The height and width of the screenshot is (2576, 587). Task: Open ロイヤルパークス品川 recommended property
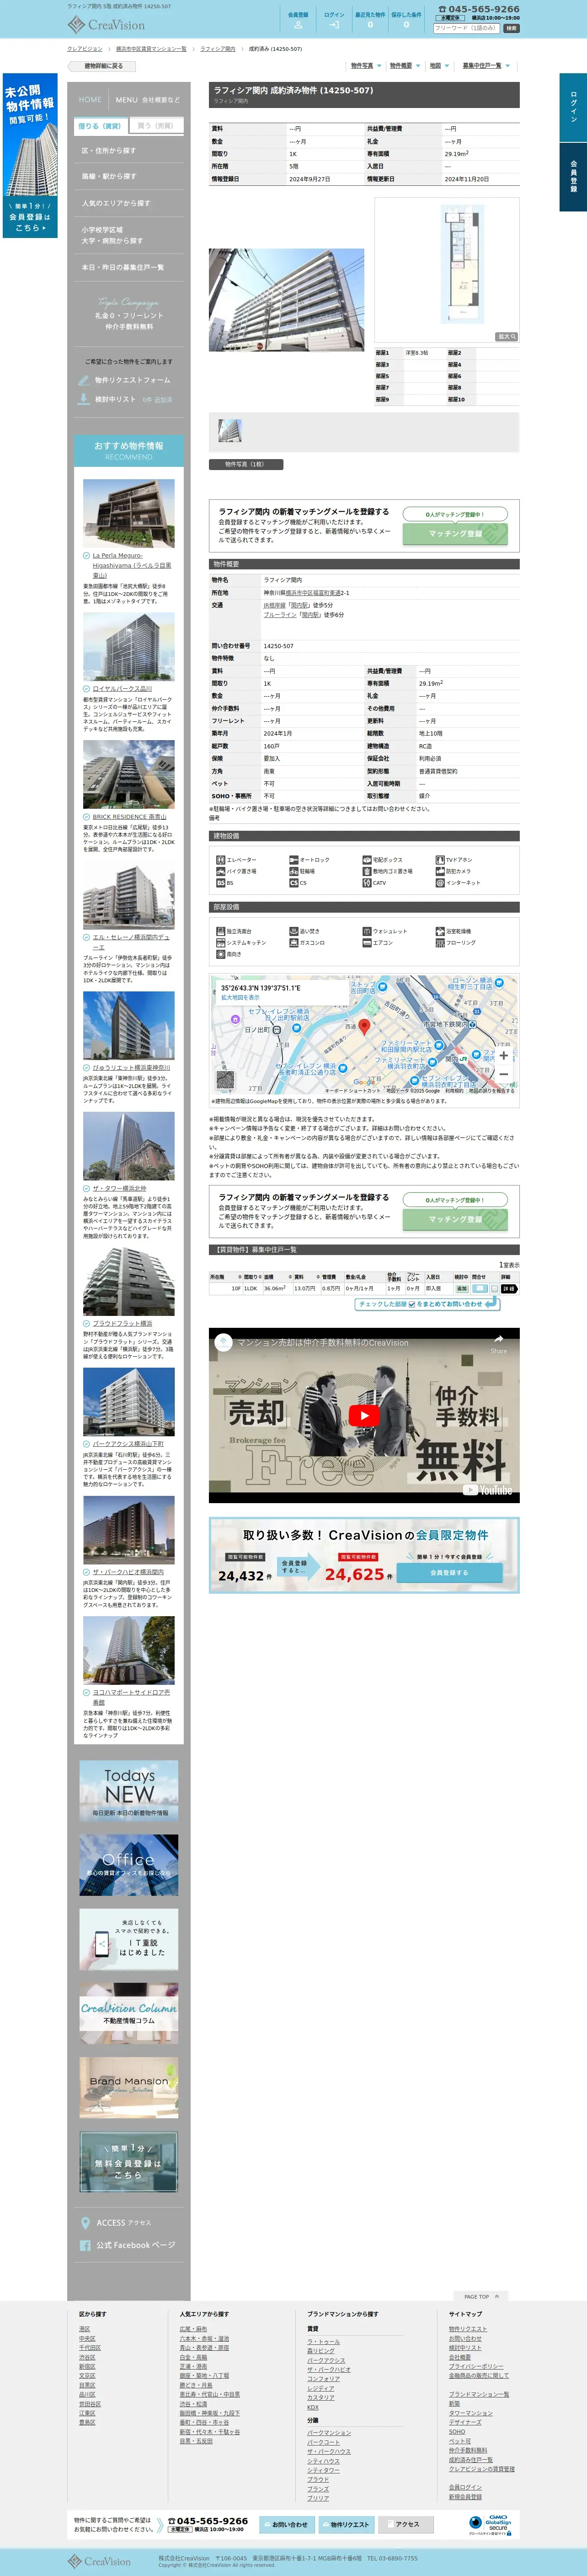pos(123,689)
